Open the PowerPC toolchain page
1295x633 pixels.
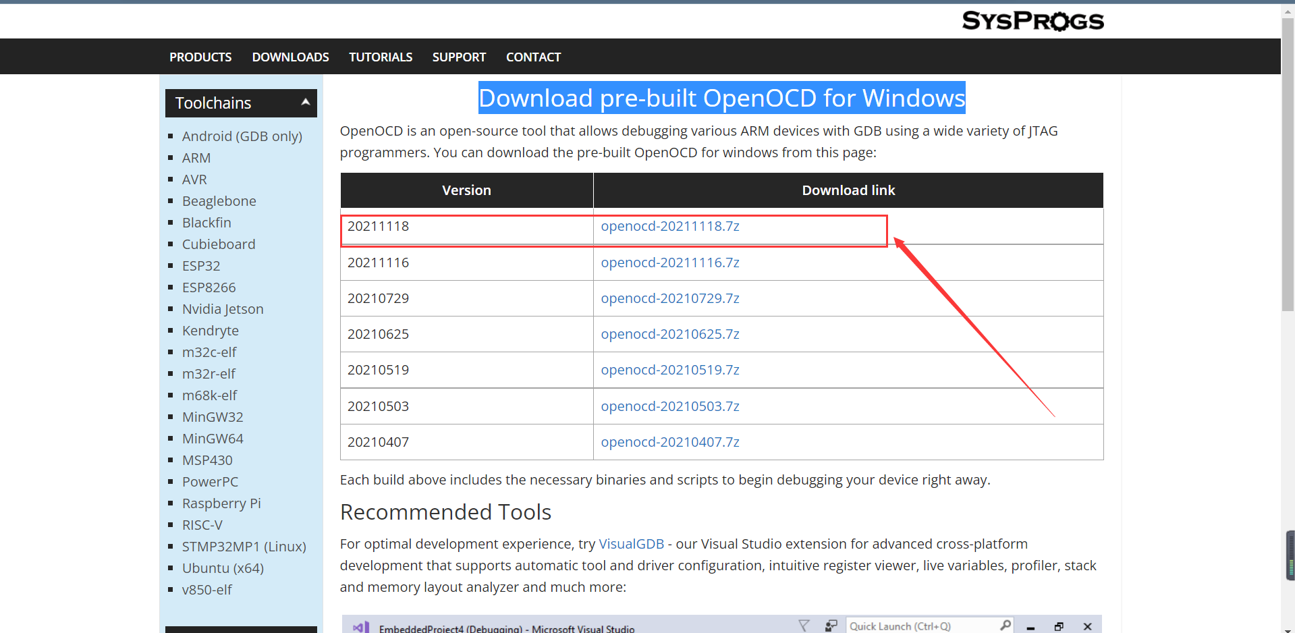pyautogui.click(x=210, y=482)
